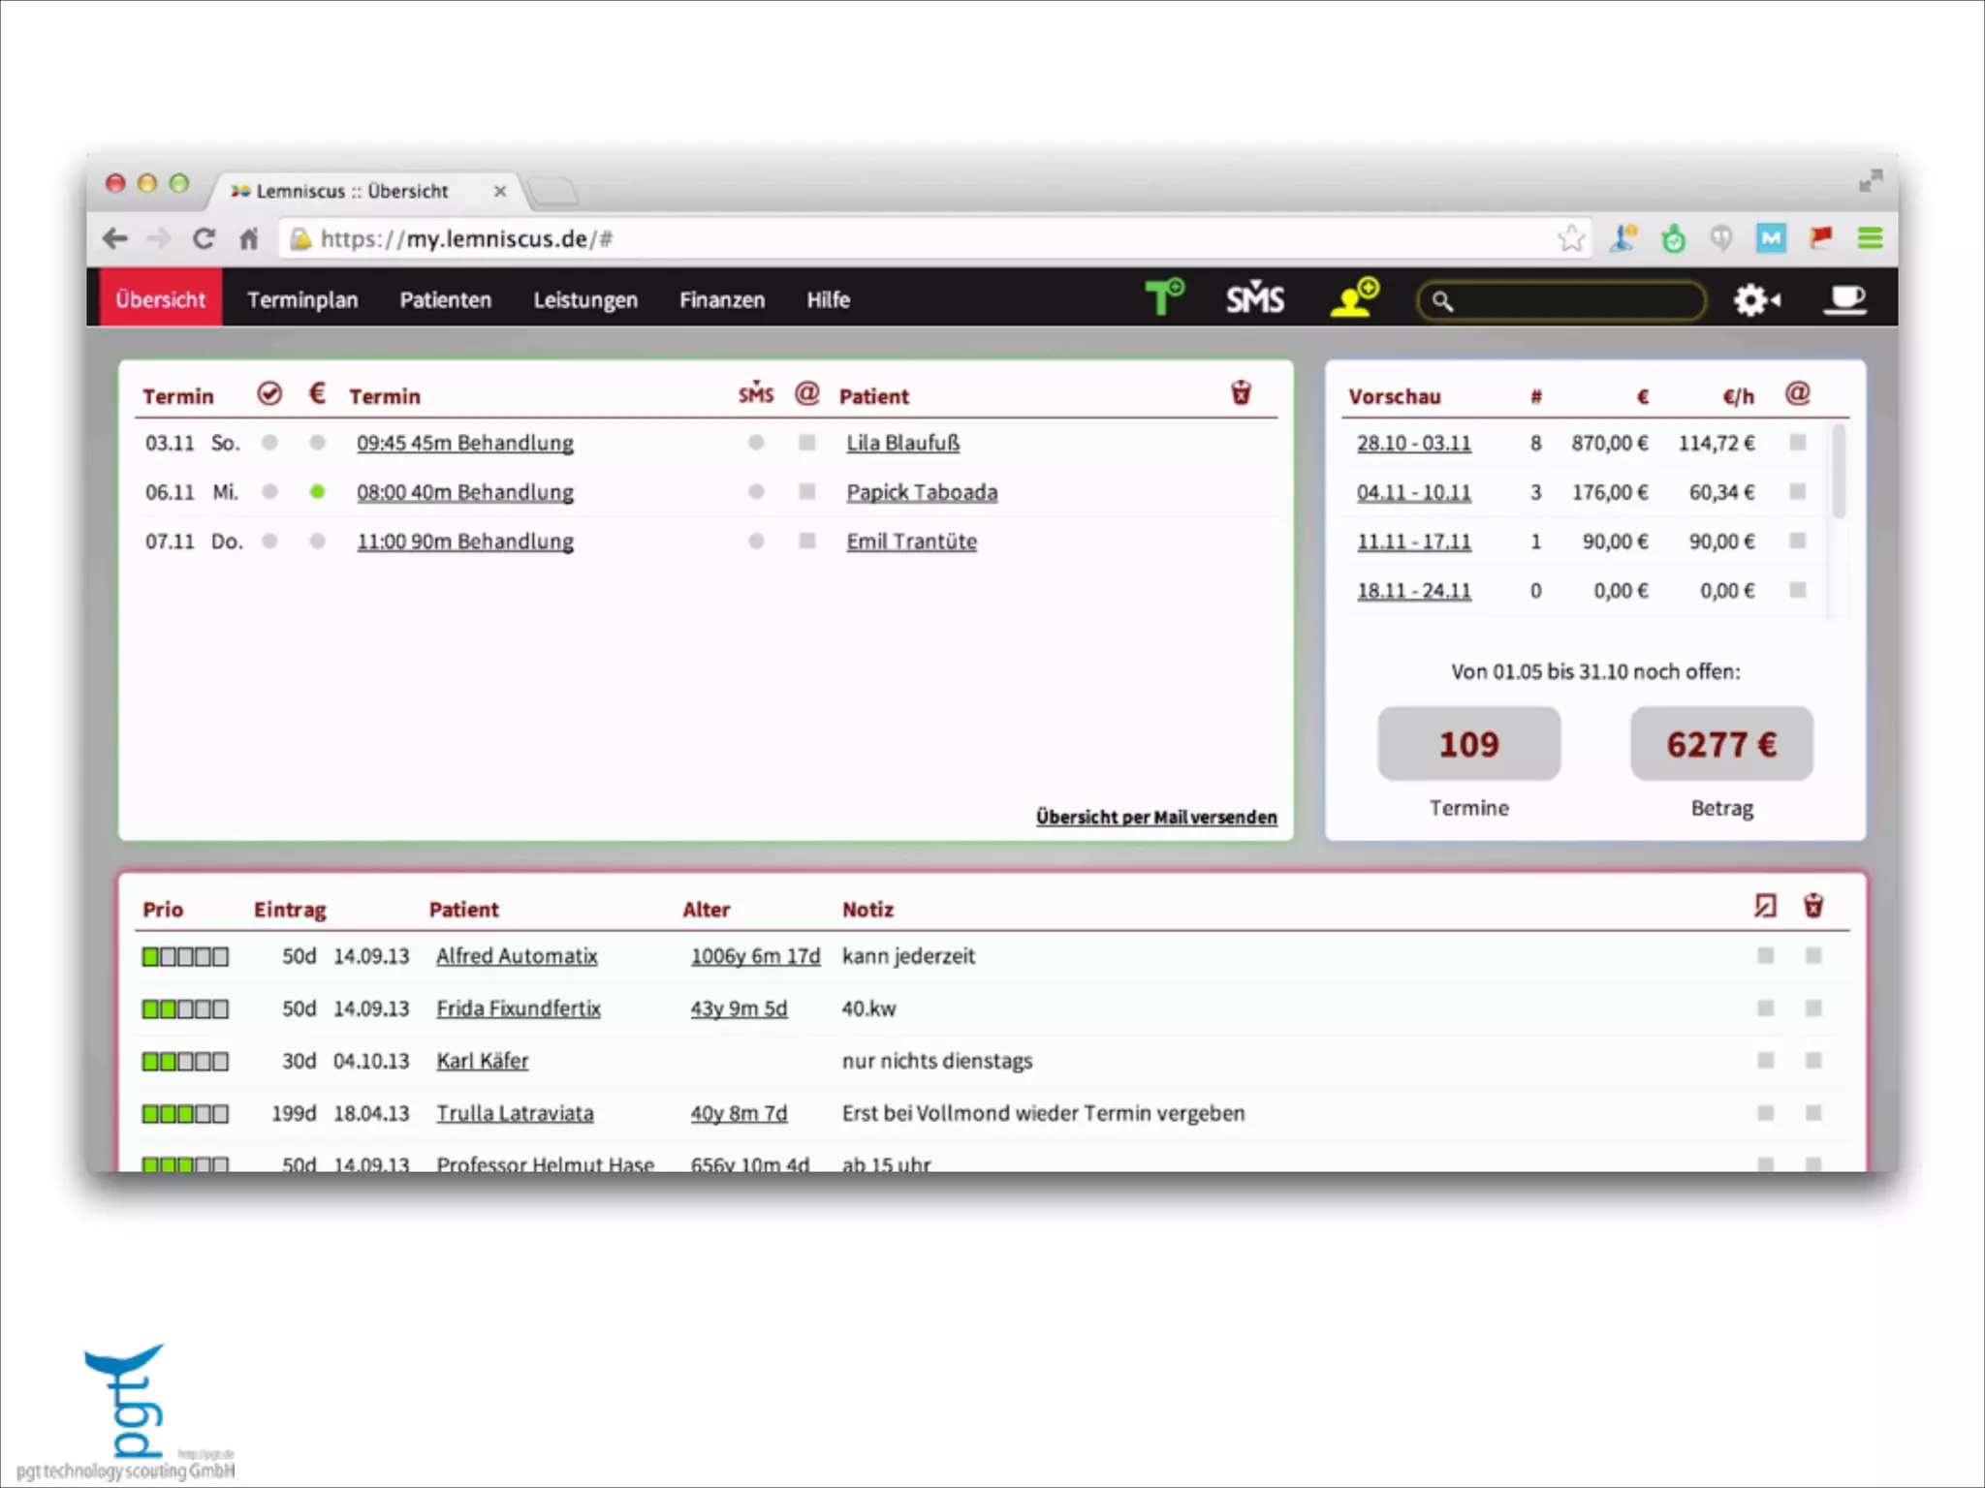Click the coffee cup icon
Image resolution: width=1985 pixels, height=1488 pixels.
click(1844, 298)
